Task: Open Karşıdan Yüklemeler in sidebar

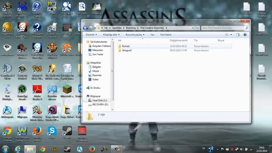Action: [x=99, y=46]
